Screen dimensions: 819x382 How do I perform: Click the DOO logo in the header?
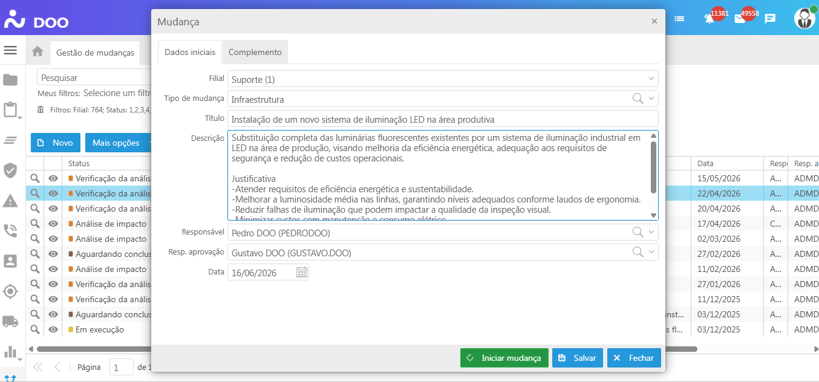point(36,19)
